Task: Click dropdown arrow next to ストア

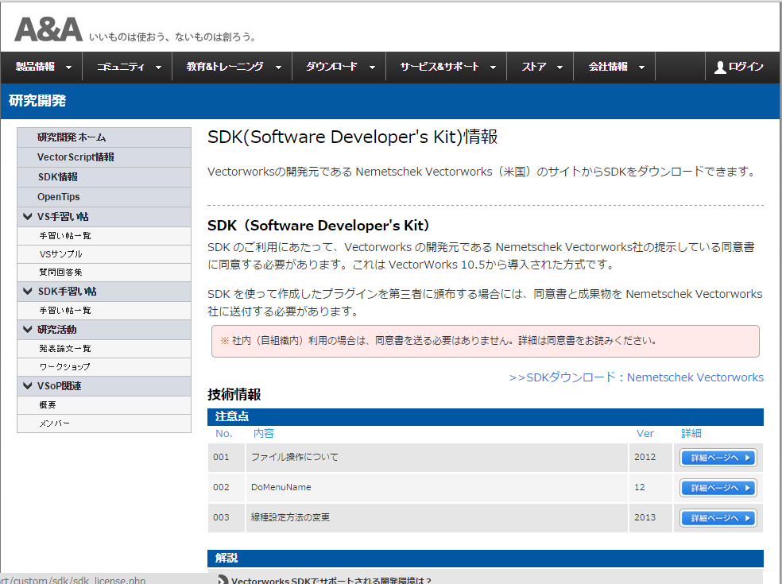Action: (x=559, y=68)
